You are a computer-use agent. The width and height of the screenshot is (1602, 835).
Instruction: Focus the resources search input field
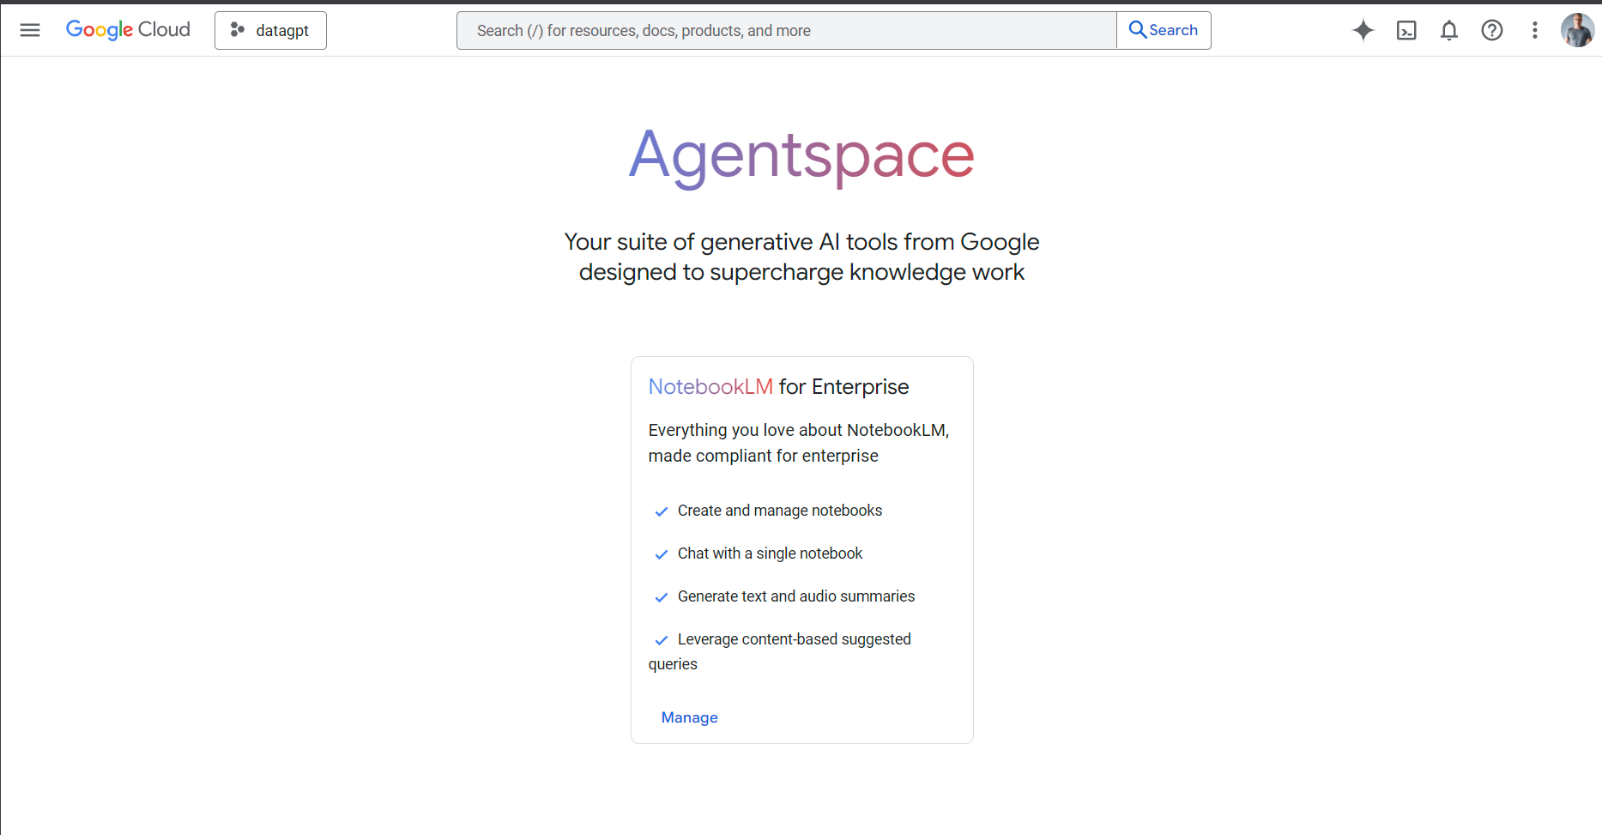787,30
